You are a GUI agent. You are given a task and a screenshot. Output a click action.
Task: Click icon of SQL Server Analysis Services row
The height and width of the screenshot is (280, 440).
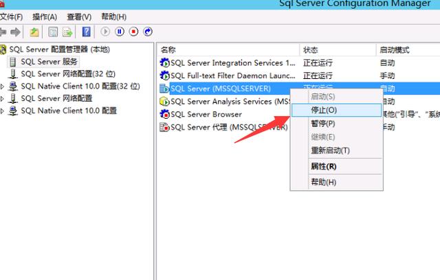pyautogui.click(x=164, y=102)
